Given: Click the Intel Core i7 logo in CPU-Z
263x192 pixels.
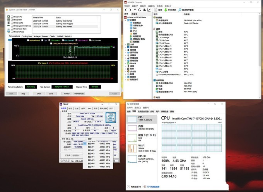Looking at the screenshot, I should pyautogui.click(x=111, y=118).
